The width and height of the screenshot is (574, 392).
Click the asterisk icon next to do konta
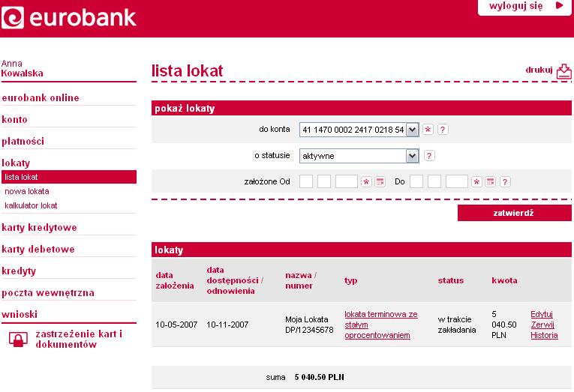pyautogui.click(x=428, y=130)
